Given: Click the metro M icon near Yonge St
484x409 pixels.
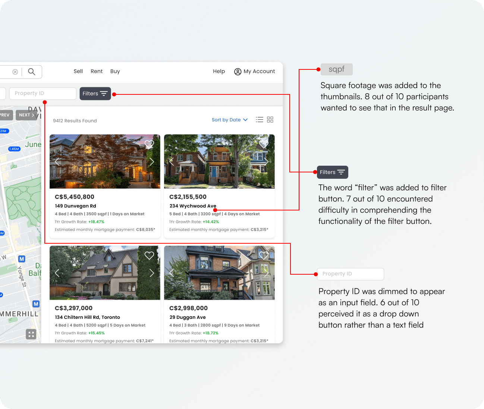Looking at the screenshot, I should coord(22,259).
